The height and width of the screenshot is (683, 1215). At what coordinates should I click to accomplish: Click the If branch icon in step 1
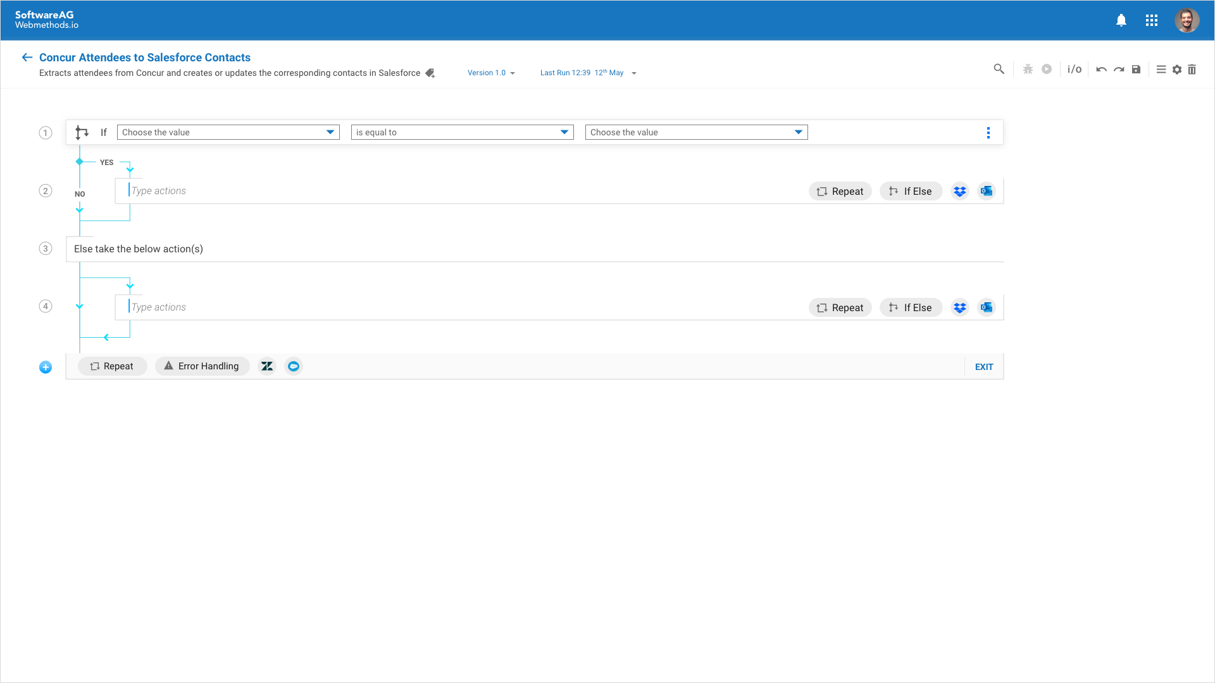[x=82, y=132]
